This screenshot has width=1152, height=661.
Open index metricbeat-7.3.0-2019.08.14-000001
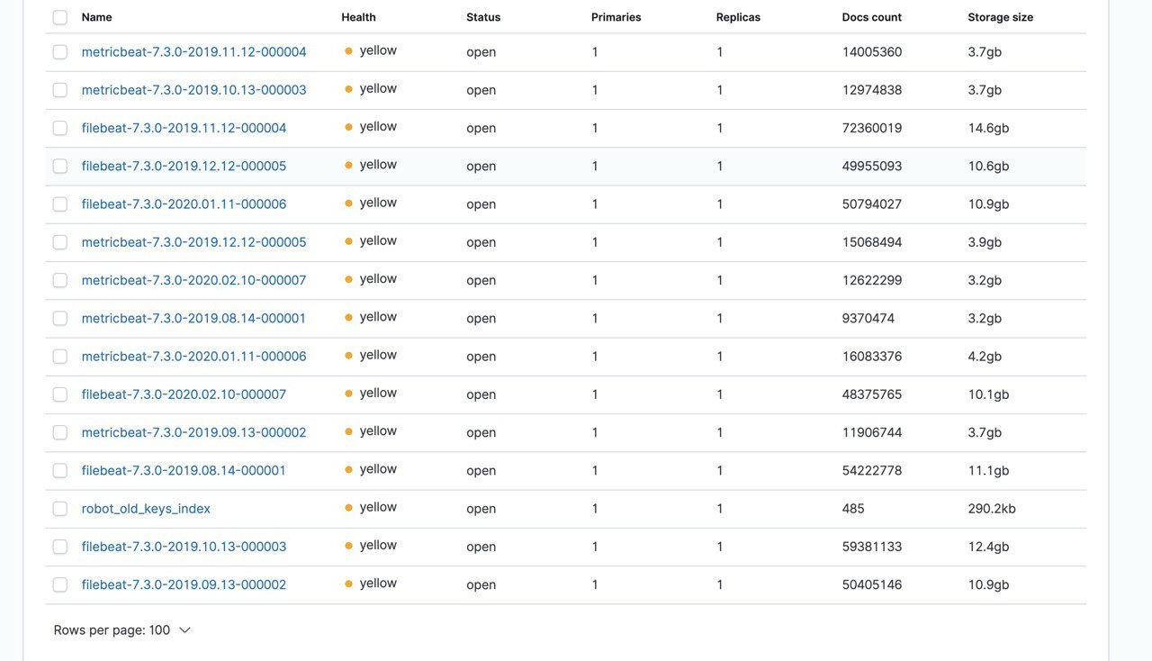193,318
